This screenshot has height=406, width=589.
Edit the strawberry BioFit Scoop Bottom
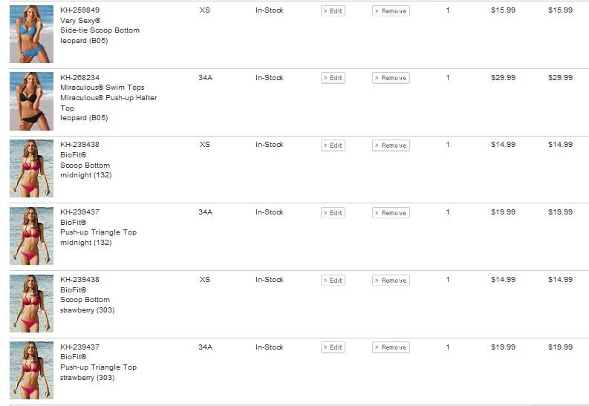[x=333, y=281]
